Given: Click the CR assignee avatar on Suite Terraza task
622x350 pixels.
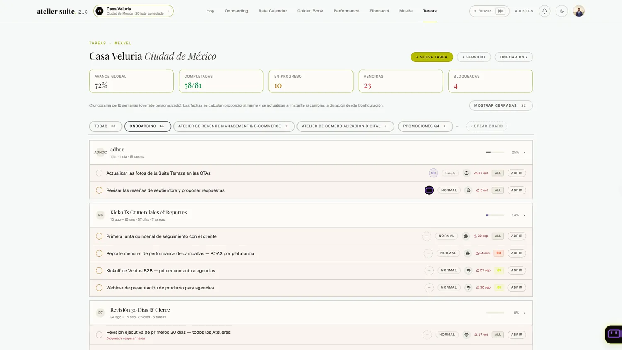Looking at the screenshot, I should click(433, 173).
